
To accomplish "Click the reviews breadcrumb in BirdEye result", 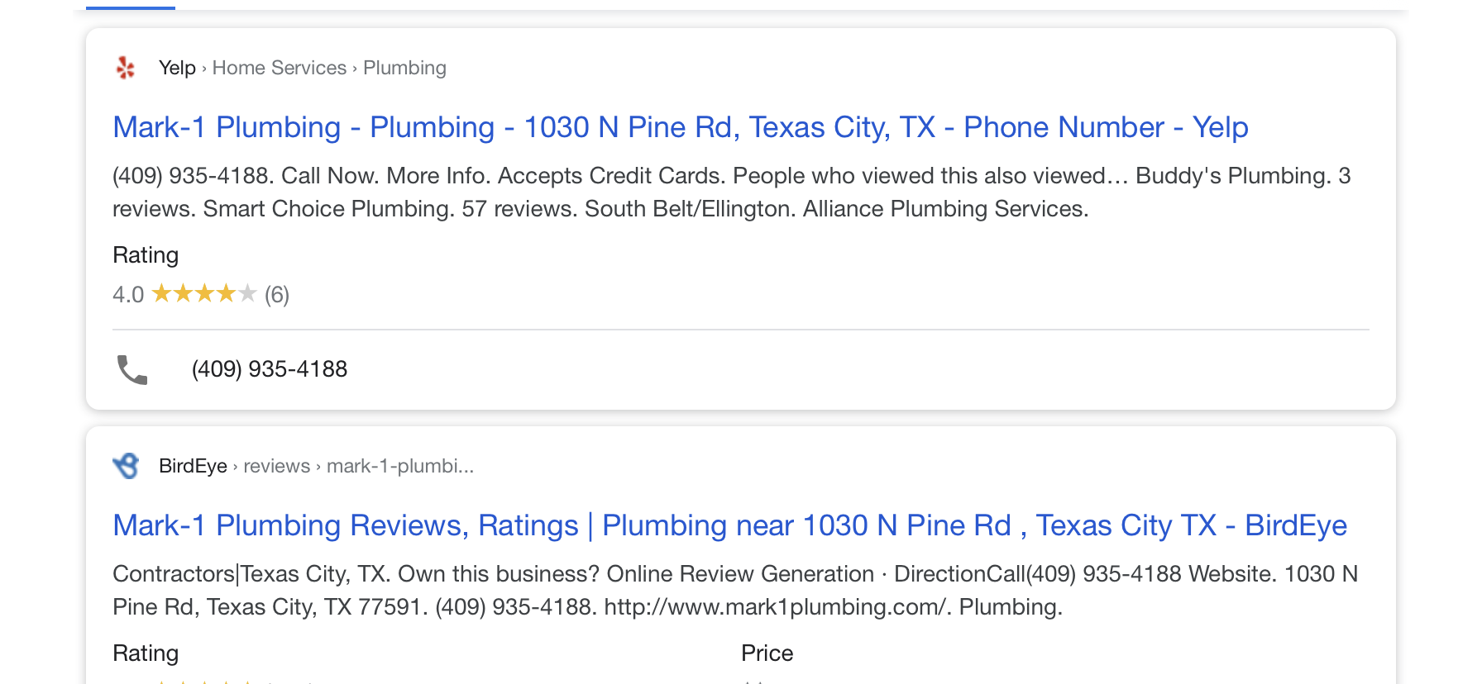I will coord(276,466).
